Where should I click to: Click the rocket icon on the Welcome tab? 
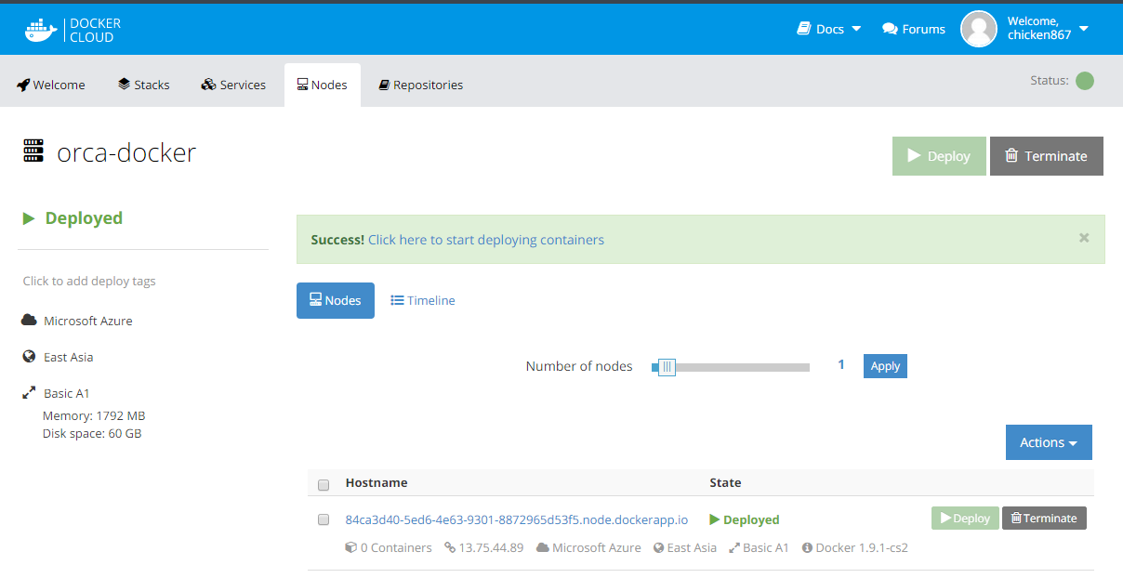click(x=23, y=85)
